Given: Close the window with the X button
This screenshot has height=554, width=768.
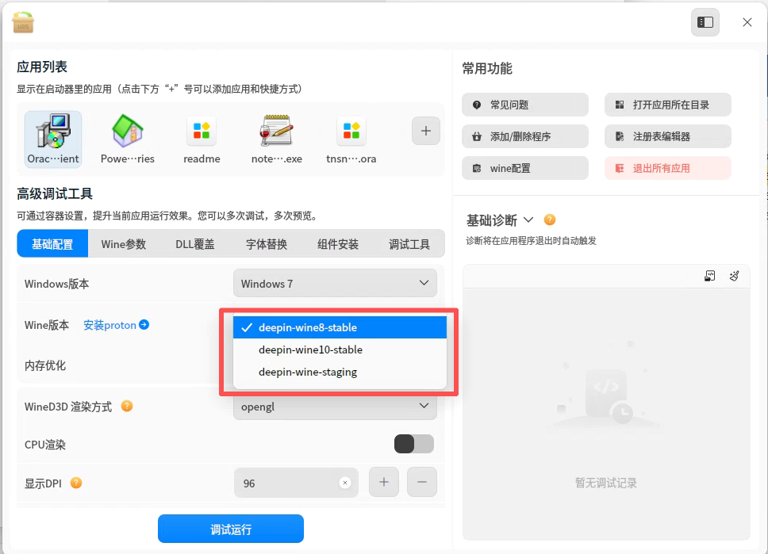Looking at the screenshot, I should pyautogui.click(x=747, y=22).
